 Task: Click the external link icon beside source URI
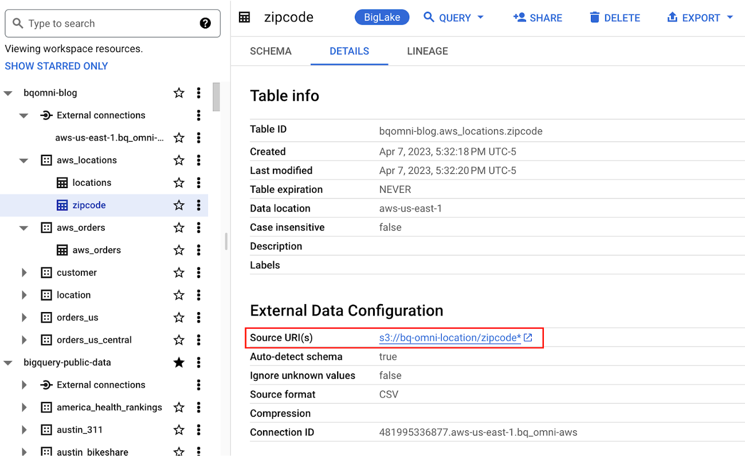[528, 338]
